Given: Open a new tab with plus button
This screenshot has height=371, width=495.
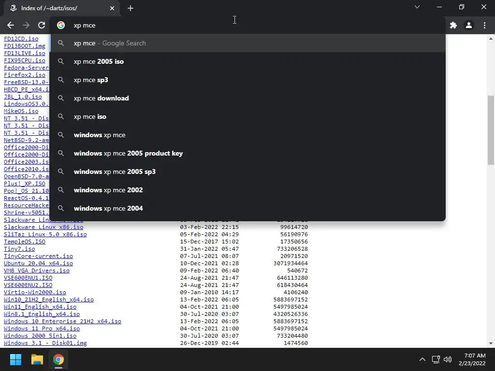Looking at the screenshot, I should click(131, 8).
